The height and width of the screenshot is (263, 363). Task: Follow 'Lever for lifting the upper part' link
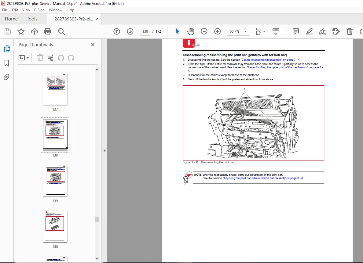[x=285, y=67]
